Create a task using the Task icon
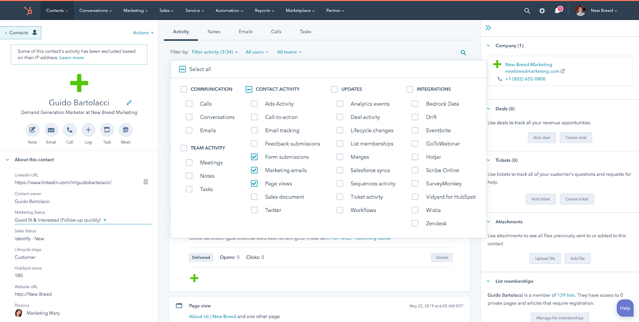Image resolution: width=639 pixels, height=322 pixels. (107, 130)
